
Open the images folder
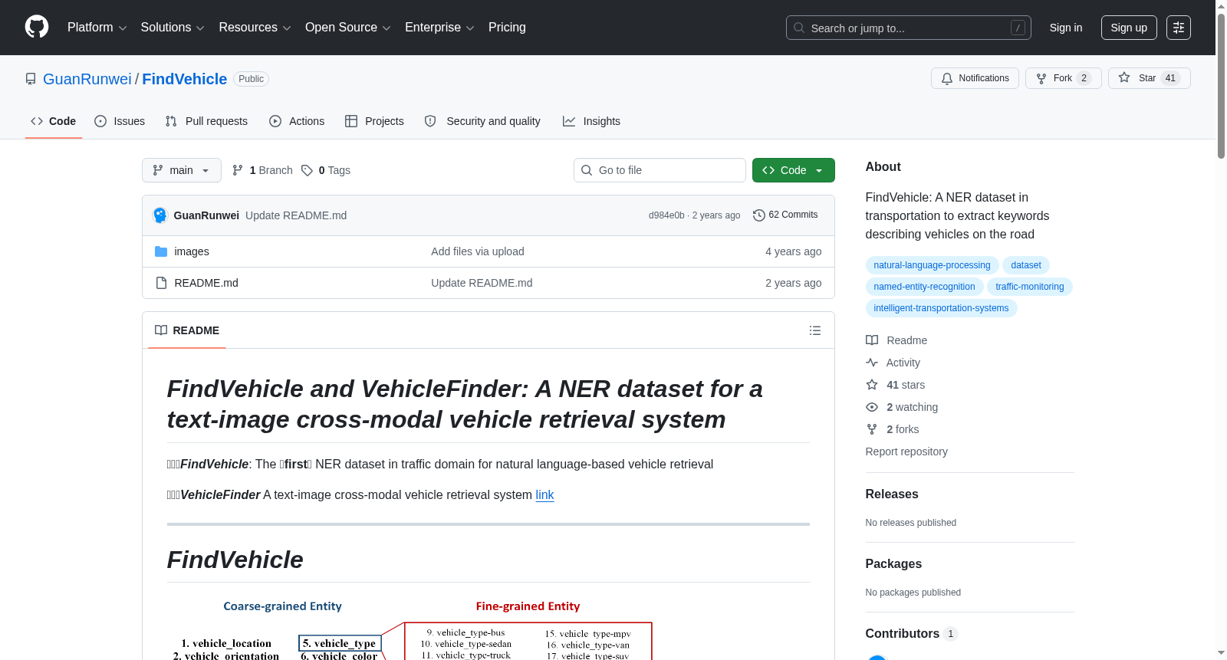(192, 251)
